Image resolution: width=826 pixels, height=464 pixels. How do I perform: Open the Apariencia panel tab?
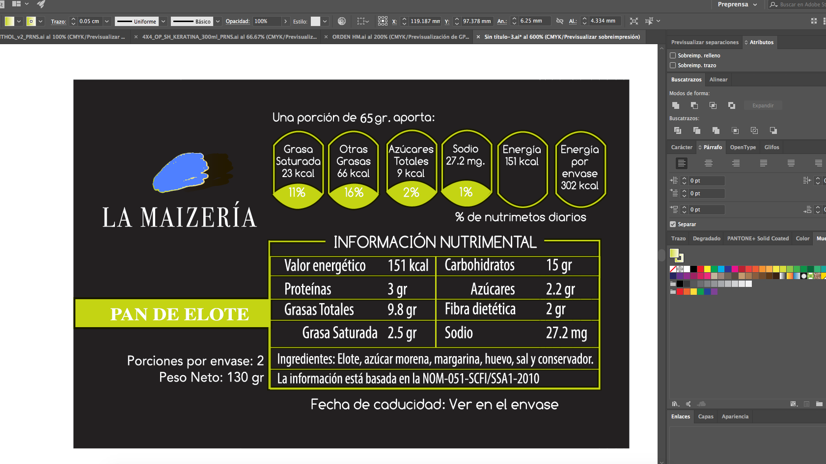click(735, 416)
